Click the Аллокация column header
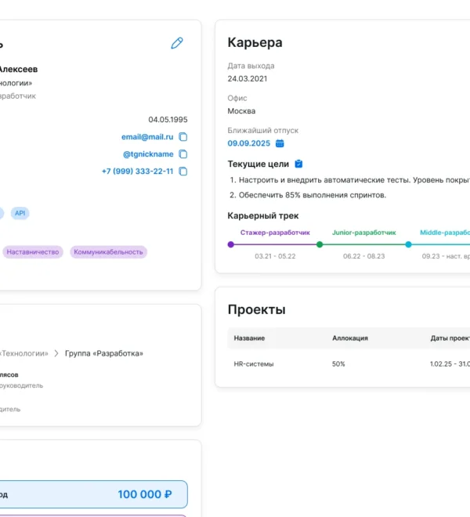 [350, 338]
